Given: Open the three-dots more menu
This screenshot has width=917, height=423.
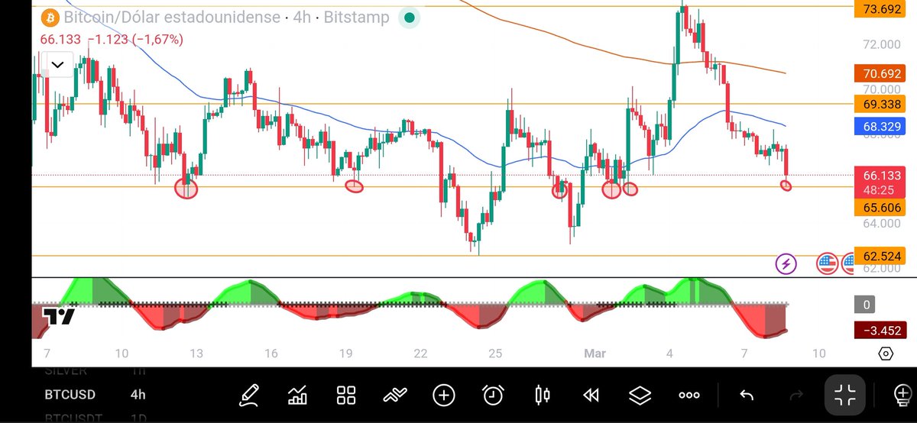Looking at the screenshot, I should [x=689, y=395].
